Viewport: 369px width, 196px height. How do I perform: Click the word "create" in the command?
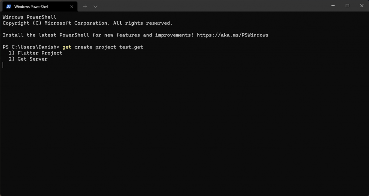click(x=83, y=47)
